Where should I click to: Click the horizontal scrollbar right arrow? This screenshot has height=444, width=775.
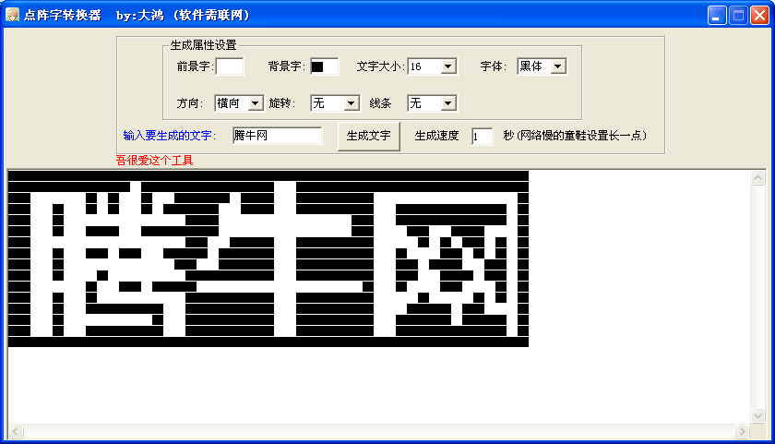[x=742, y=431]
